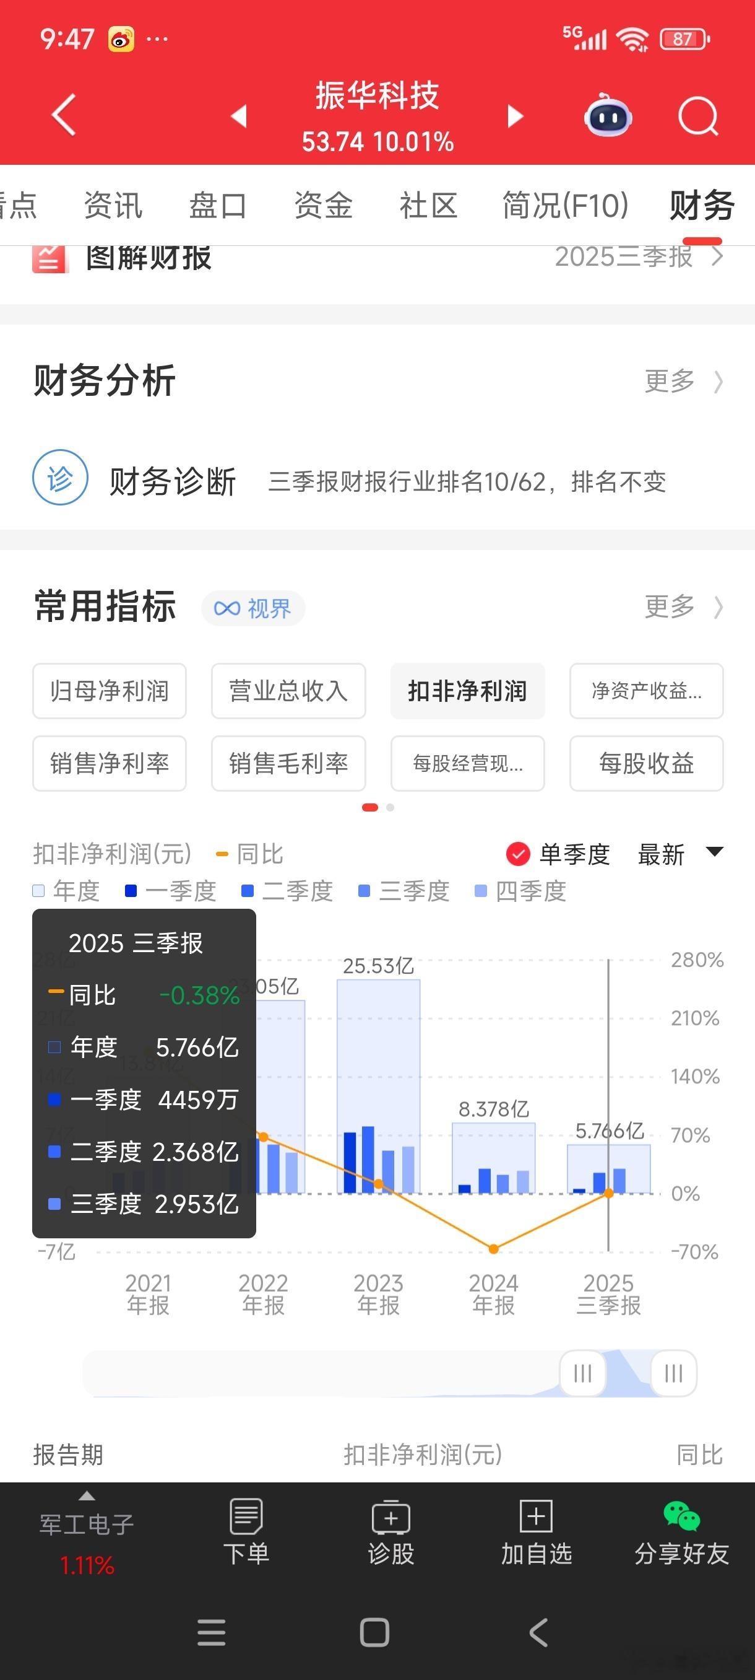Open the 最新 dropdown arrow
The height and width of the screenshot is (1680, 755).
715,852
